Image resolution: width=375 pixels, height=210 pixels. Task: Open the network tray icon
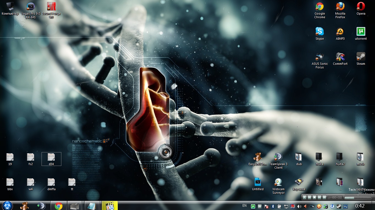coord(286,206)
